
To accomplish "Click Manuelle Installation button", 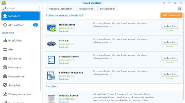I will point(61,9).
